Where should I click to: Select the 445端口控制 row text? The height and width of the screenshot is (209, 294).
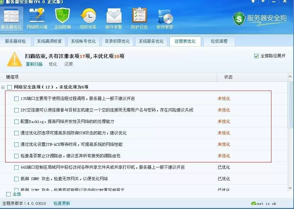click(103, 167)
